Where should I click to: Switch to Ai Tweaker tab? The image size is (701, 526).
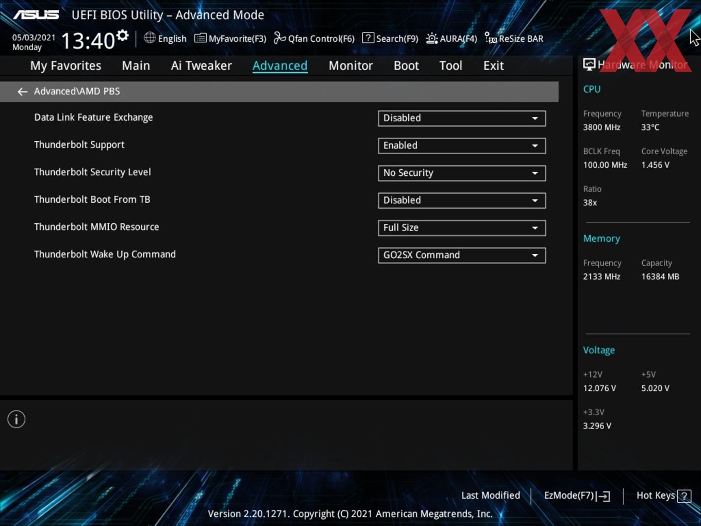point(201,65)
